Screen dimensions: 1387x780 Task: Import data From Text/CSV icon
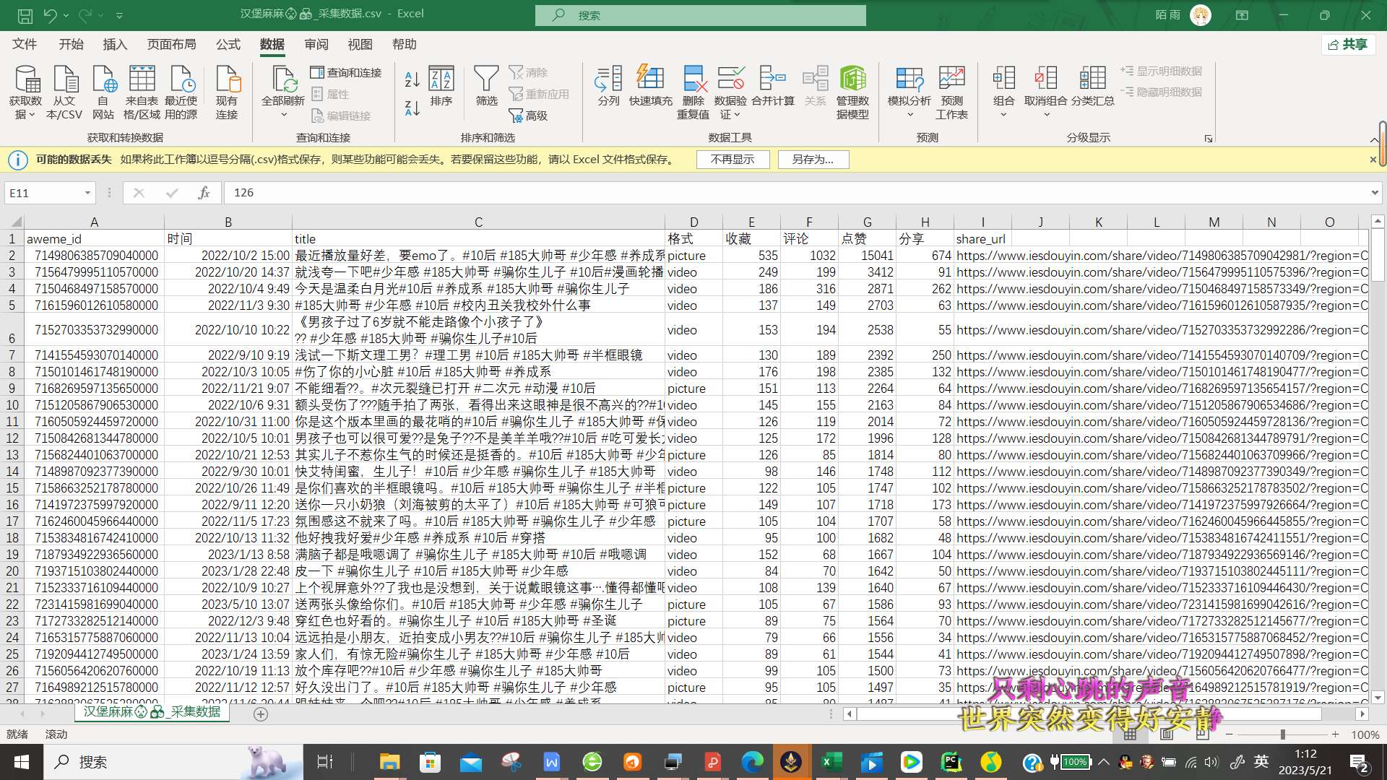64,79
